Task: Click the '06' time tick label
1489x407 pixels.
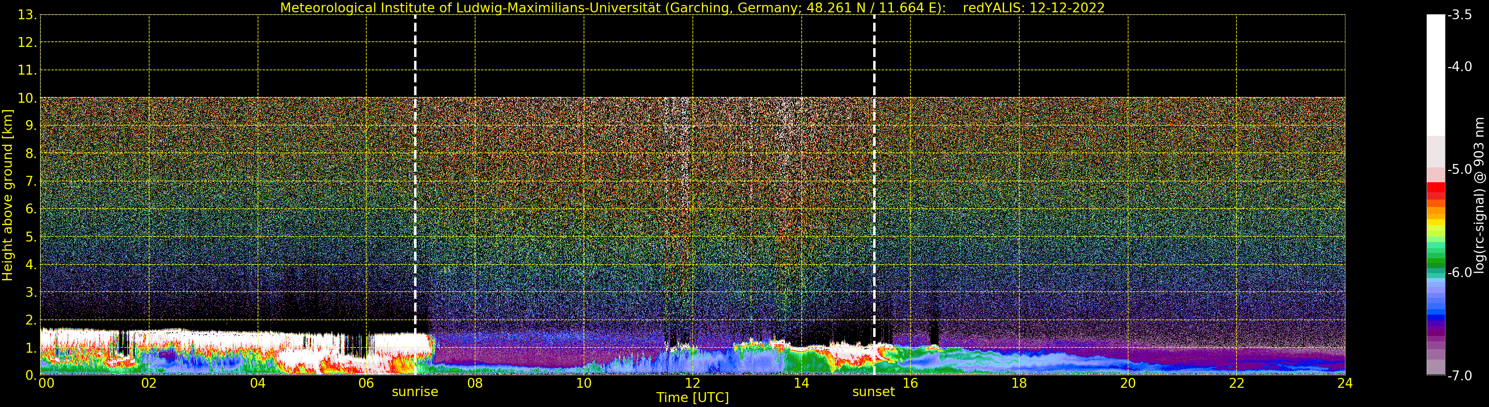Action: coord(367,383)
